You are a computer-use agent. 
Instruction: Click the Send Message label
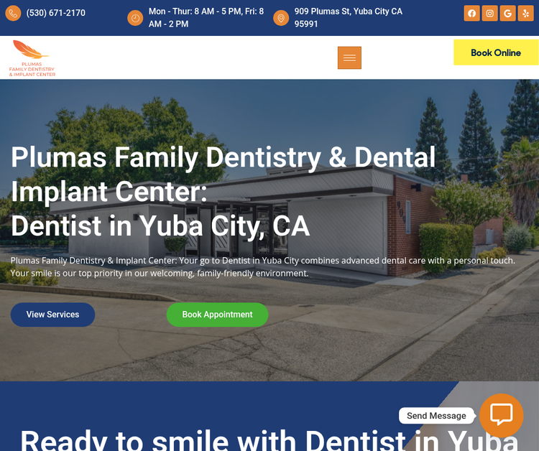[x=436, y=416]
